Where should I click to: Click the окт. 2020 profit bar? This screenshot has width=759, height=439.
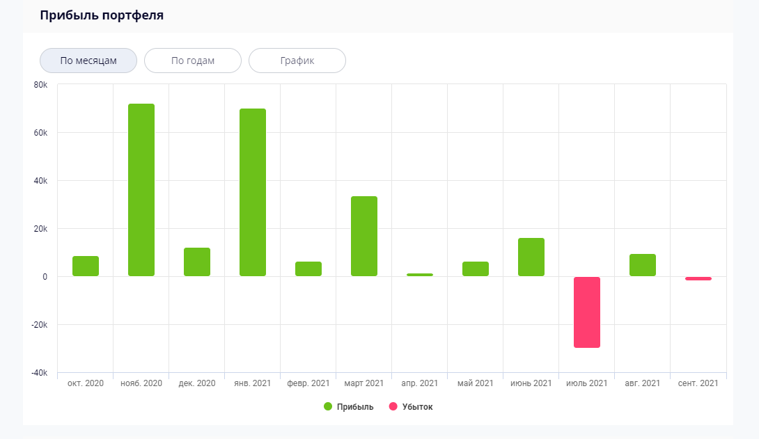click(x=86, y=266)
